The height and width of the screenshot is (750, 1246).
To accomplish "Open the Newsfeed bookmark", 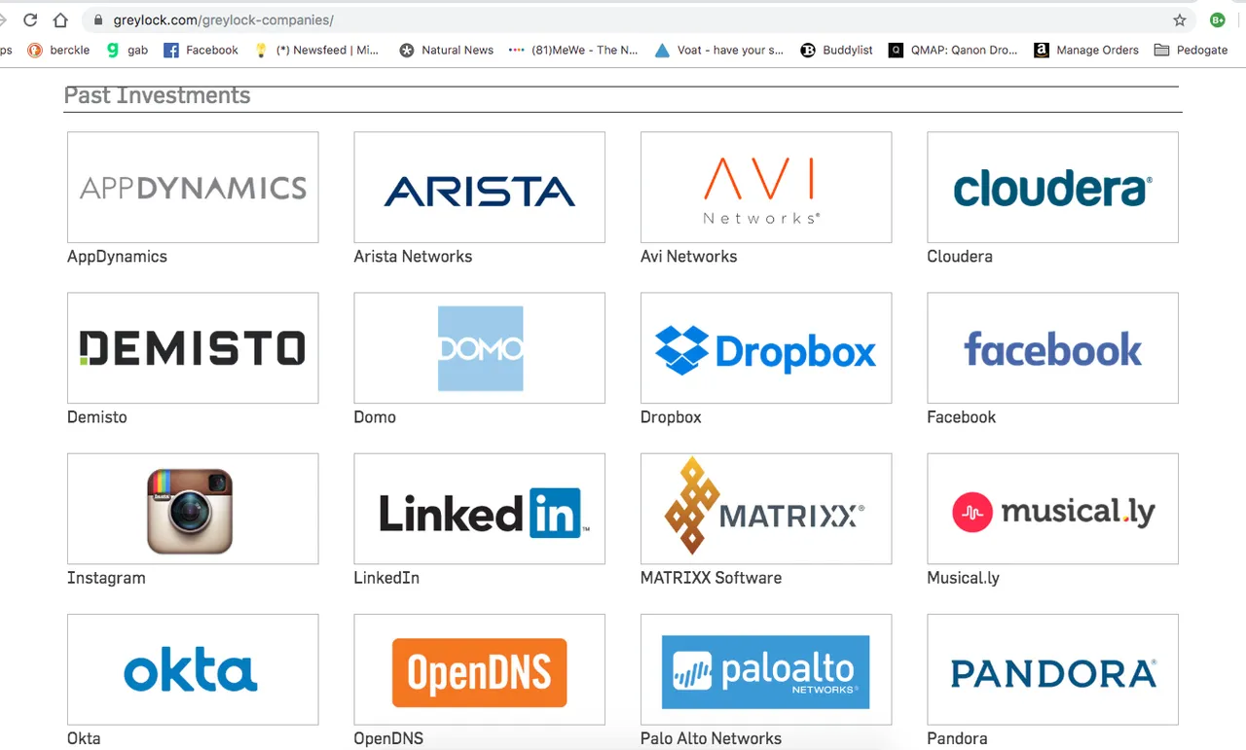I will click(x=316, y=50).
